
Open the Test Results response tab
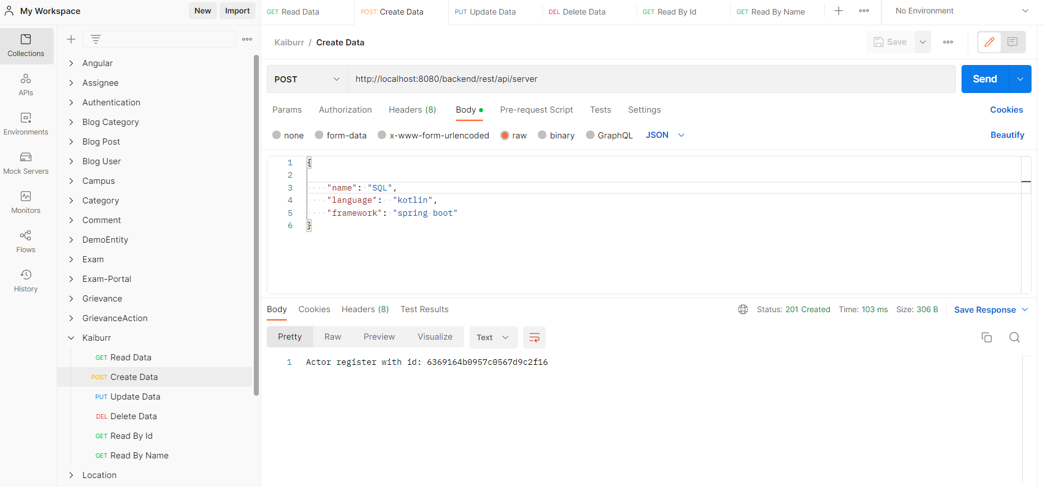point(424,309)
